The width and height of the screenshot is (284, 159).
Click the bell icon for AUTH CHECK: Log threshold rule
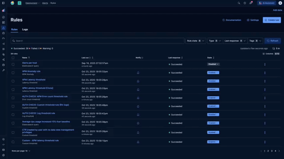138,115
